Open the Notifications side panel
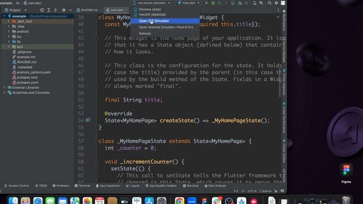Screen dimensions: 363x204 [284, 20]
